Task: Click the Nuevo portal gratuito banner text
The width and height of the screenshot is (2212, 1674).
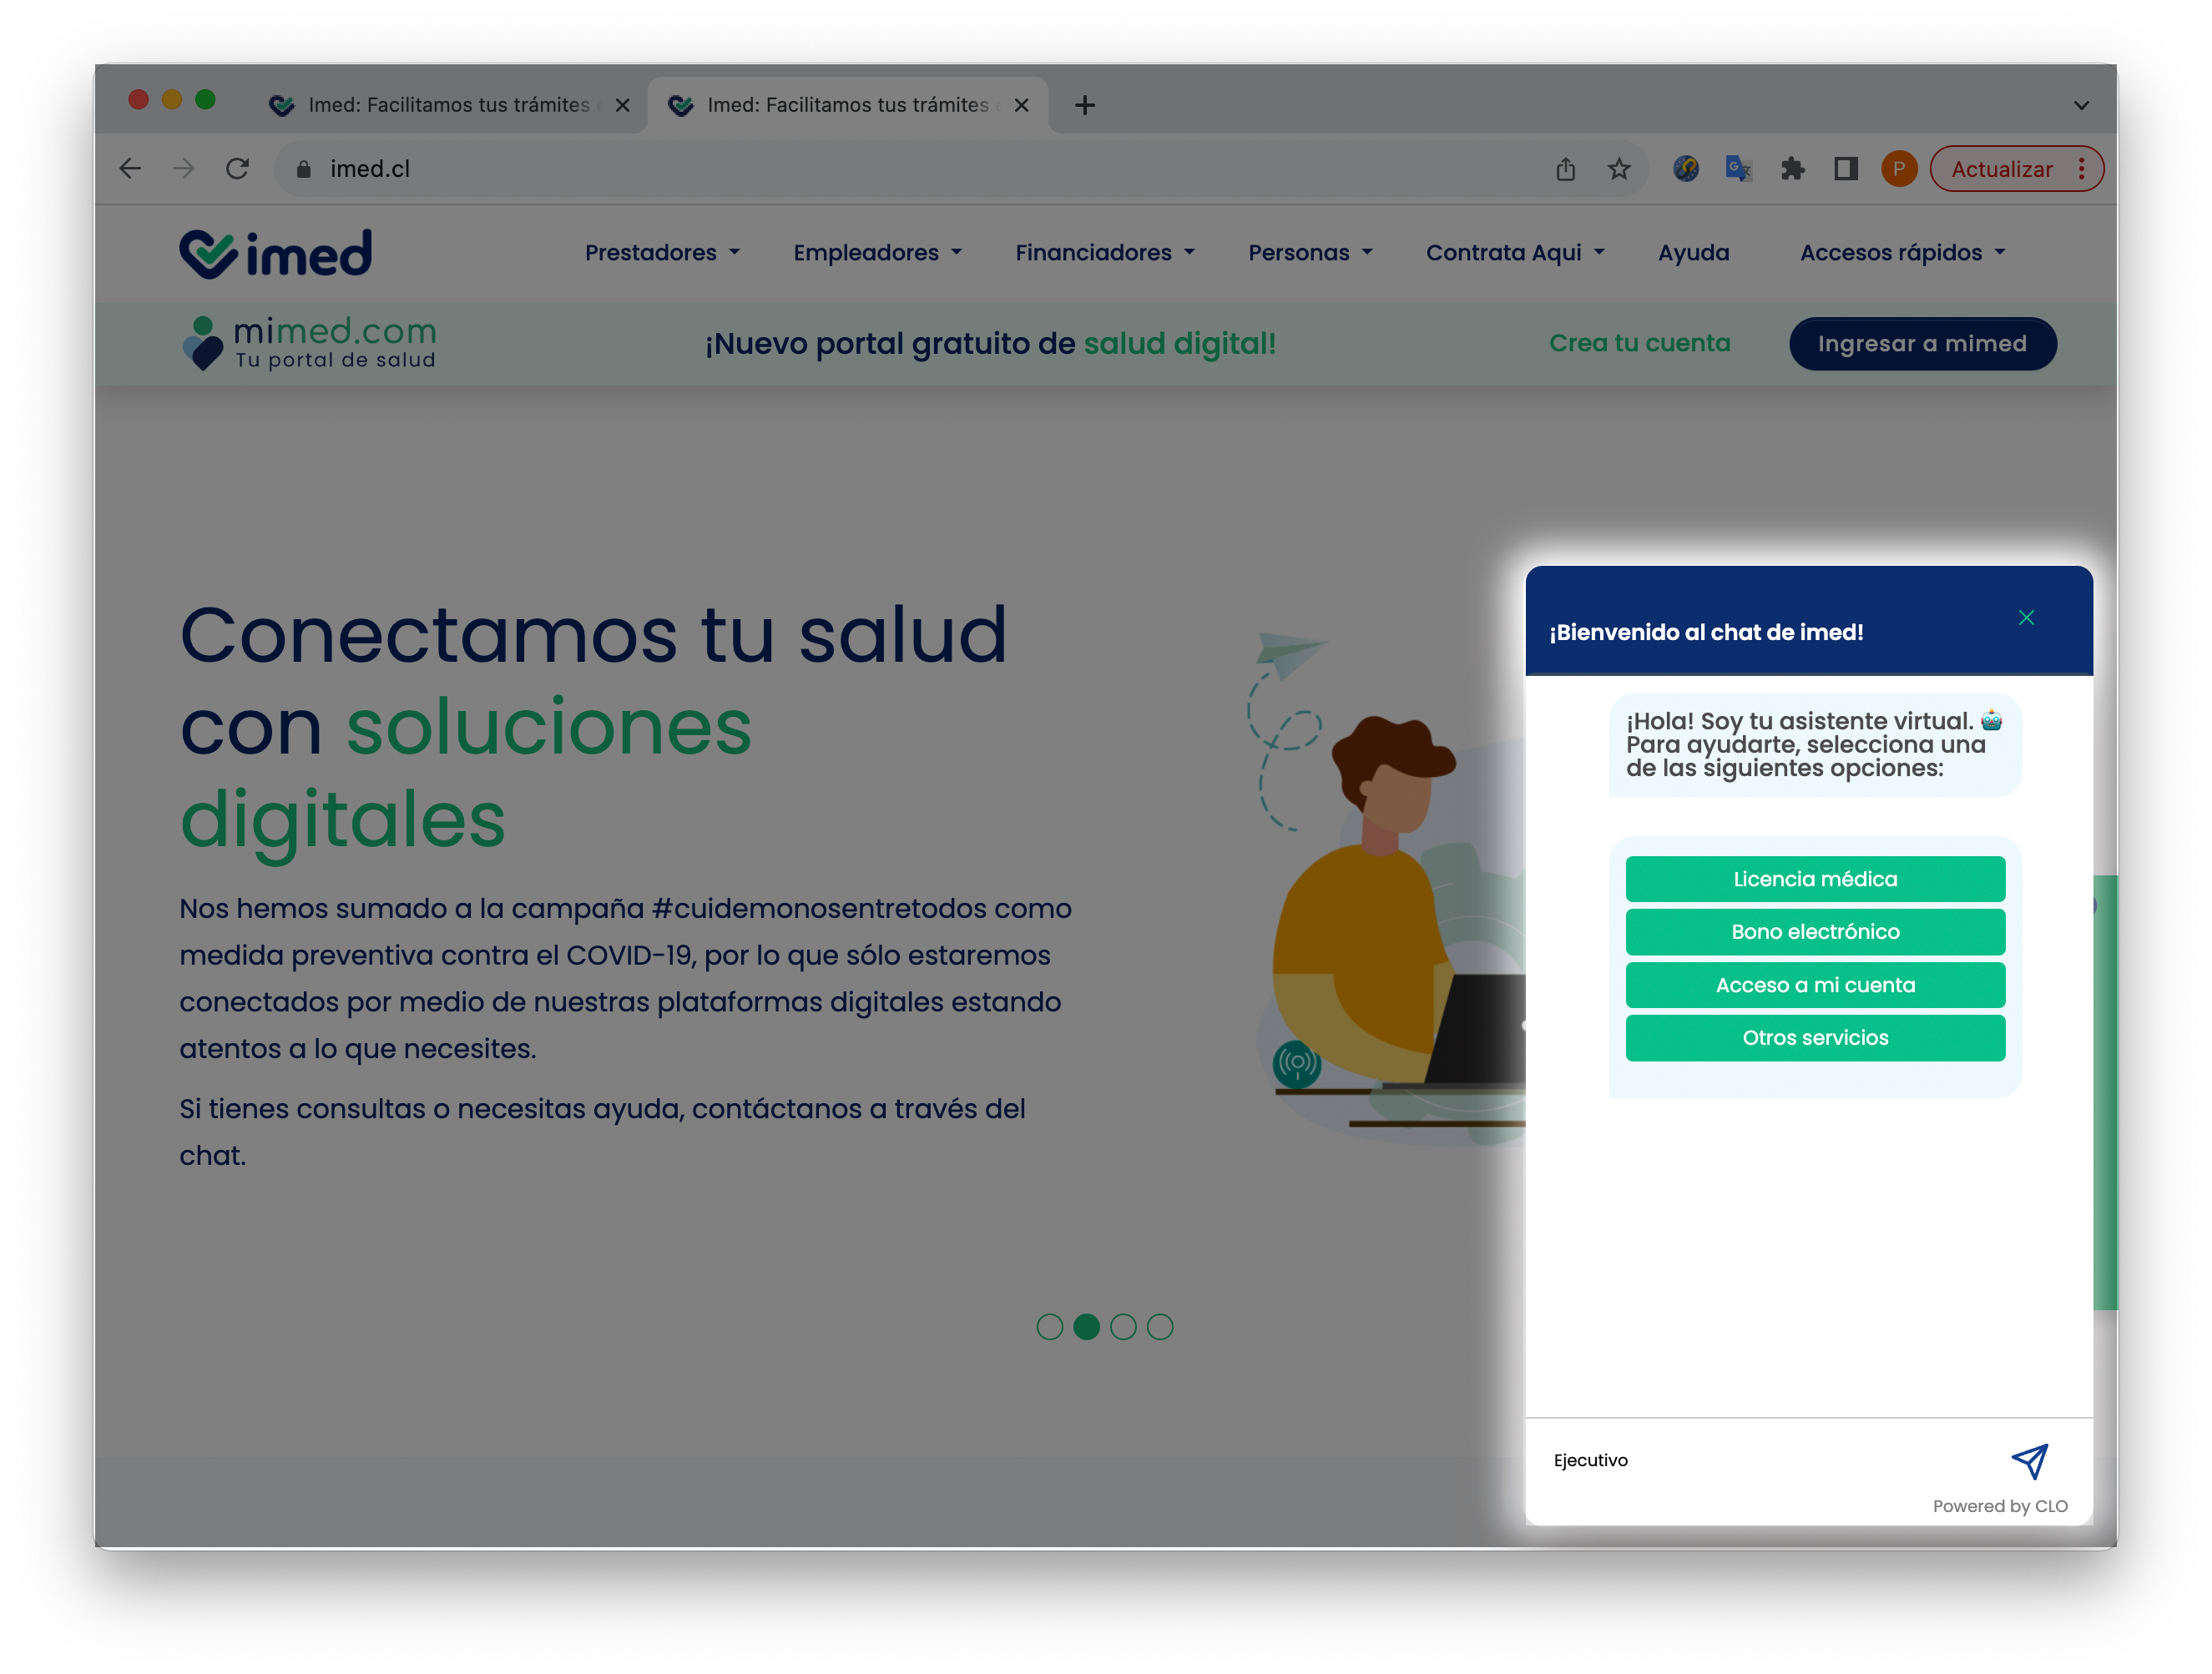Action: tap(990, 343)
